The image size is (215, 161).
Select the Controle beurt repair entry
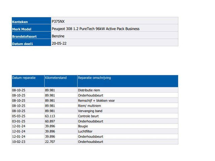tap(89, 116)
